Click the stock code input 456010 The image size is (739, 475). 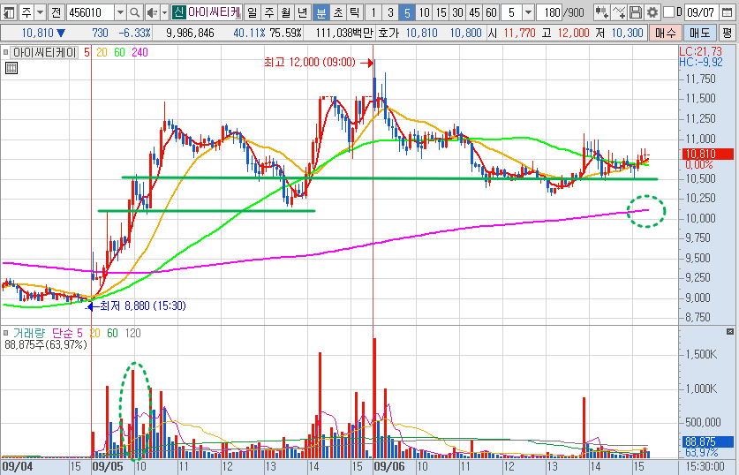90,12
